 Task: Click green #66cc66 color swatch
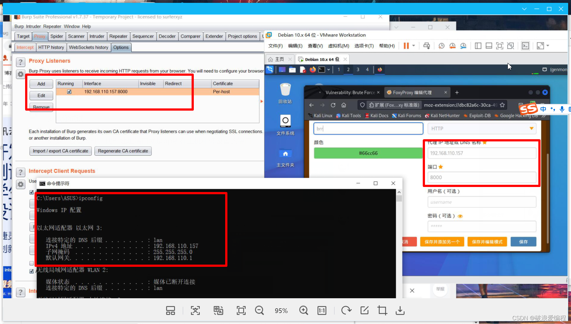[368, 153]
